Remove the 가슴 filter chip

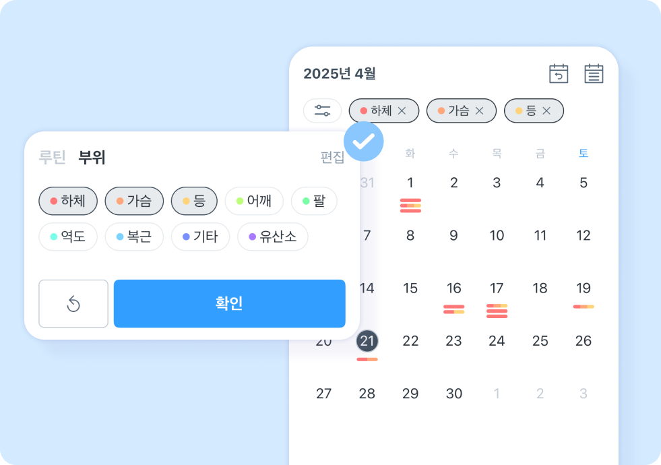click(x=479, y=111)
